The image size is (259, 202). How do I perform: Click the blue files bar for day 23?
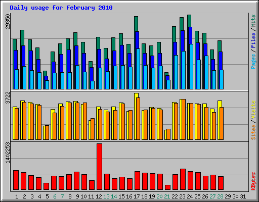click(183, 41)
